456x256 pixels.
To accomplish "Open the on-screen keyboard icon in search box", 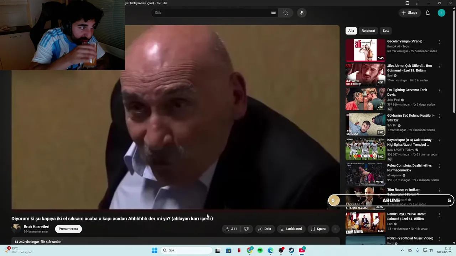I will coord(273,13).
